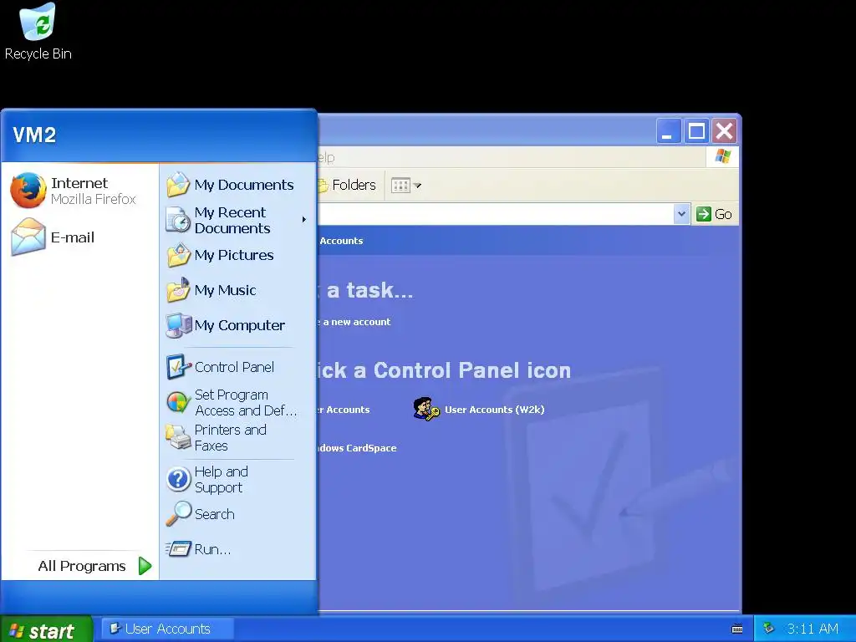This screenshot has height=642, width=856.
Task: Click the My Music folder icon
Action: pos(178,290)
